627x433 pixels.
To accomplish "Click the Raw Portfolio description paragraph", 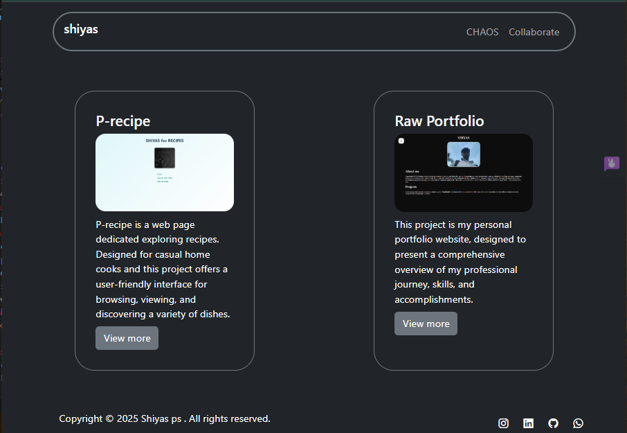I will 460,262.
